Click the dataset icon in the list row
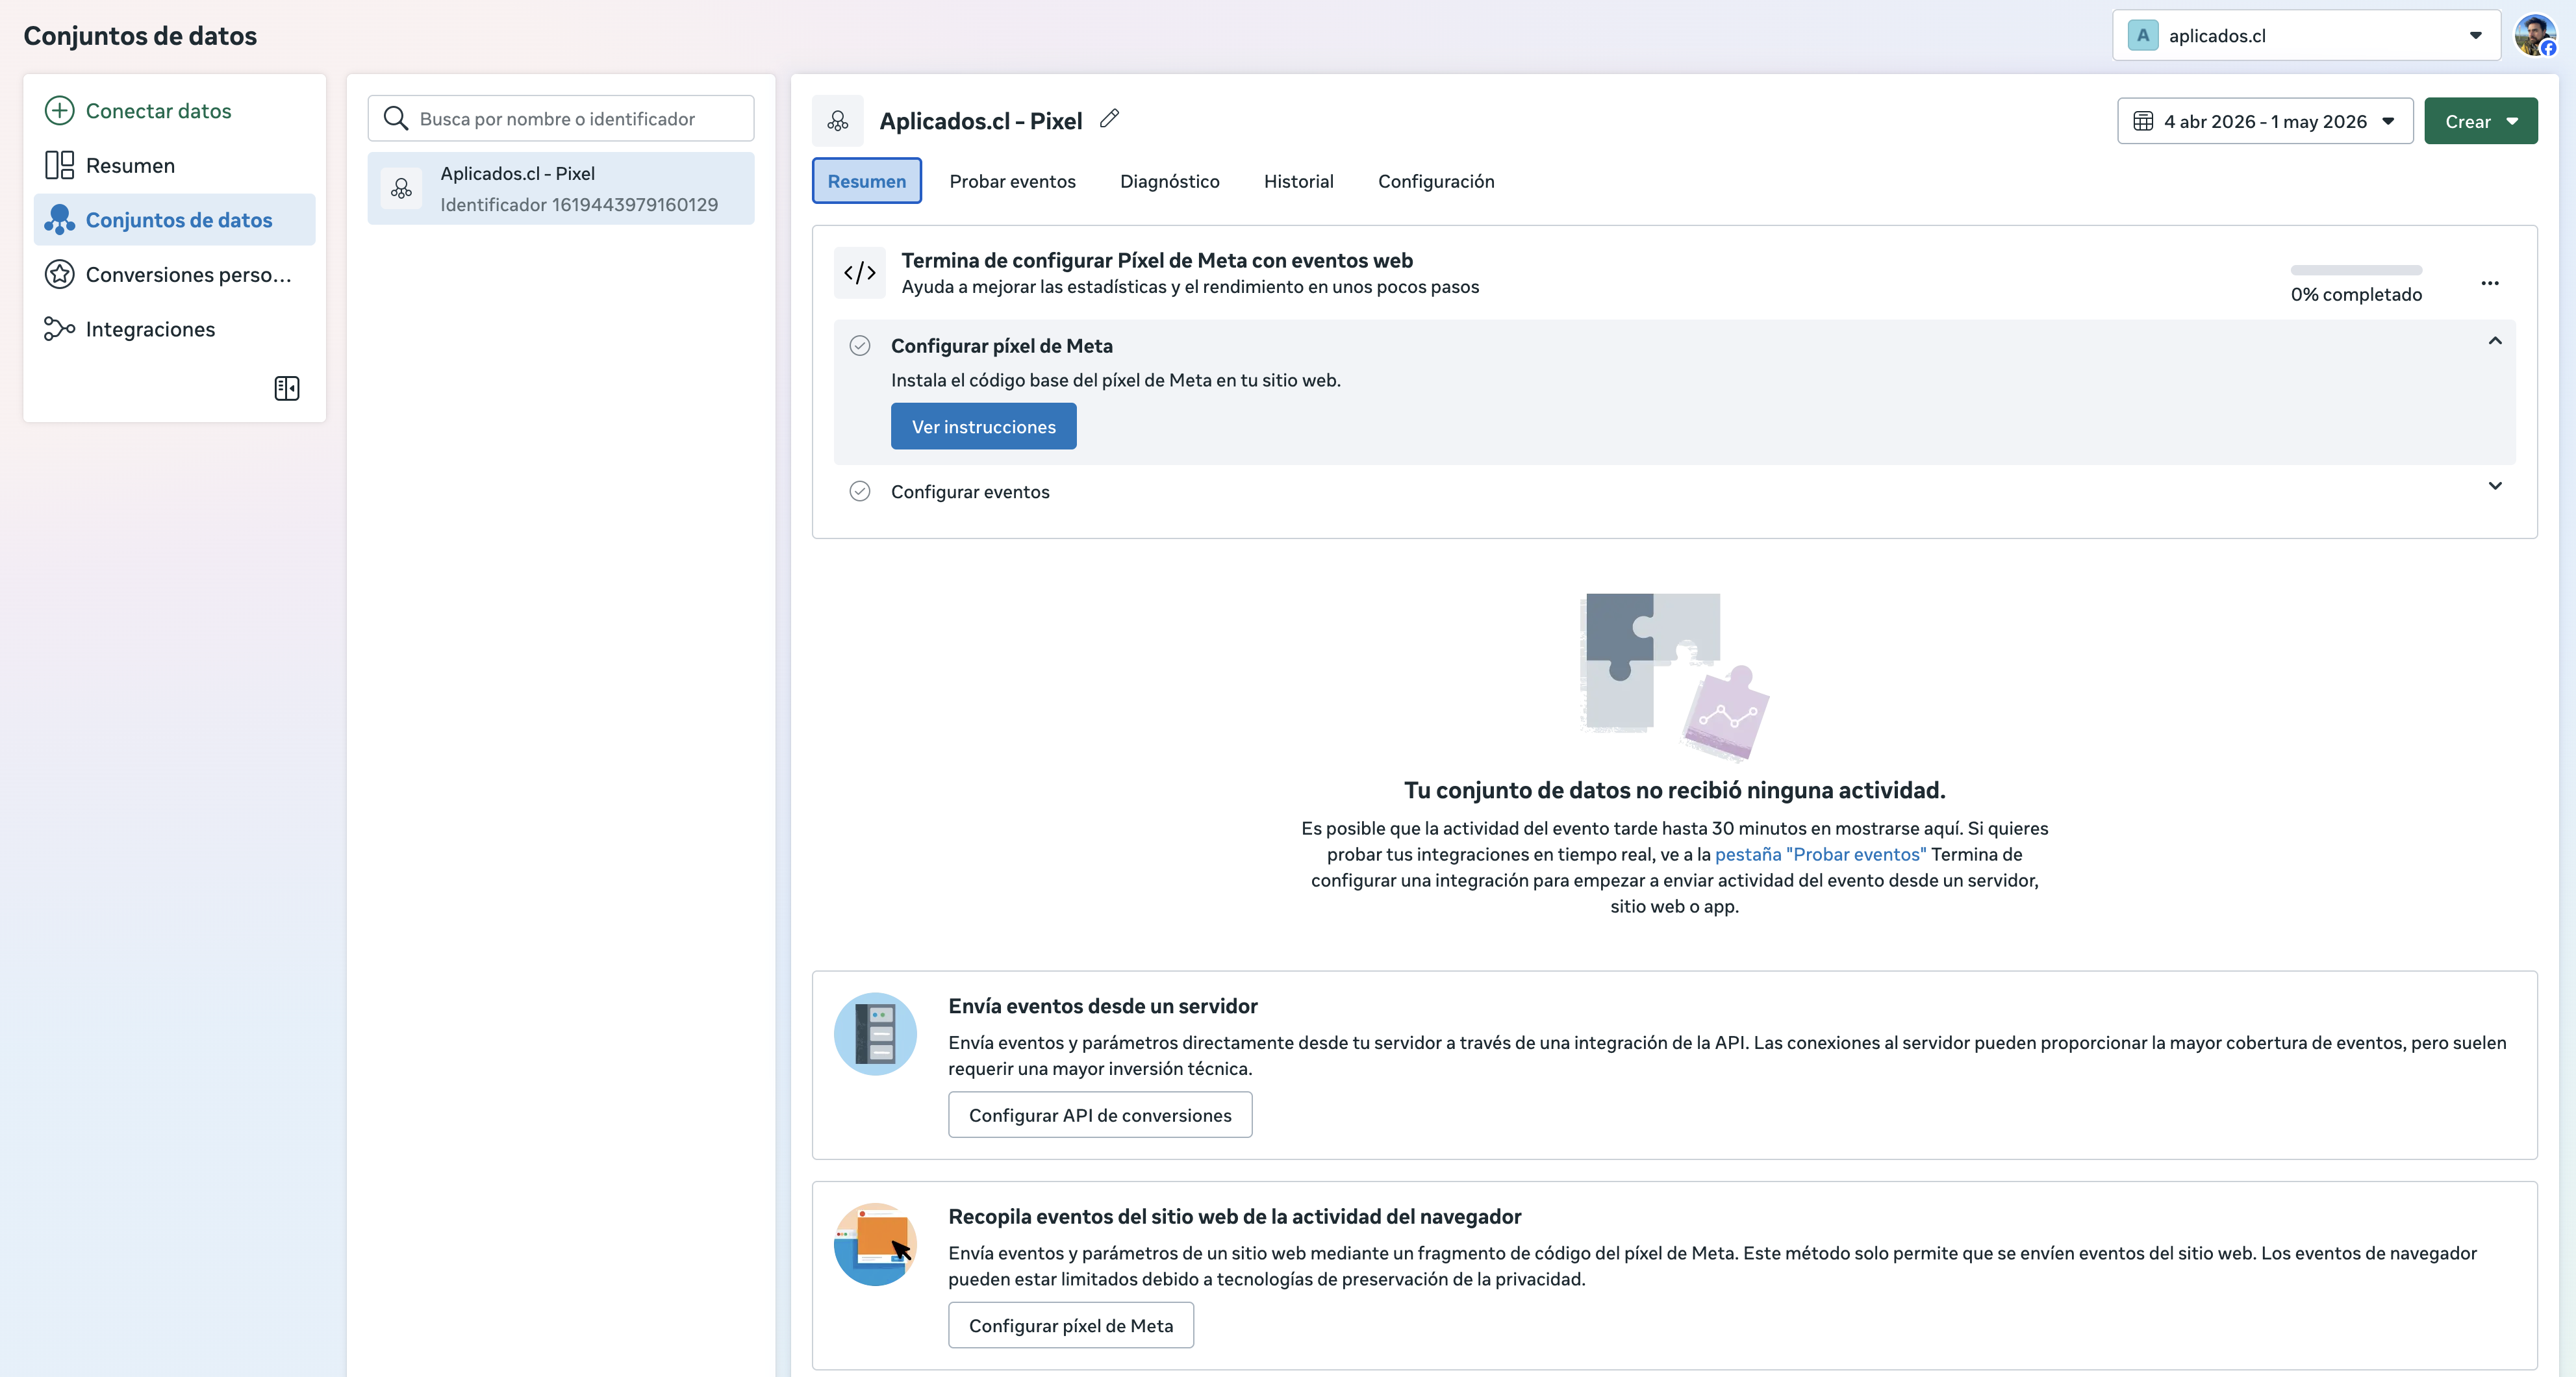The image size is (2576, 1377). click(401, 188)
